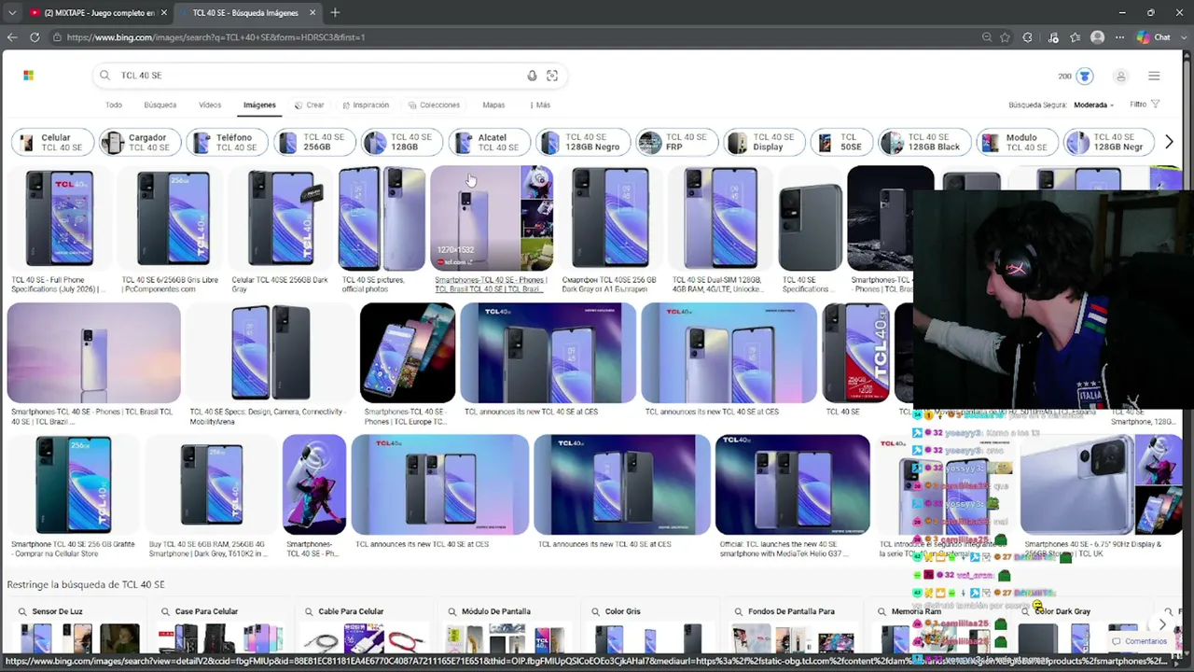Select the TCL 50SE chip
This screenshot has width=1194, height=672.
pyautogui.click(x=842, y=143)
